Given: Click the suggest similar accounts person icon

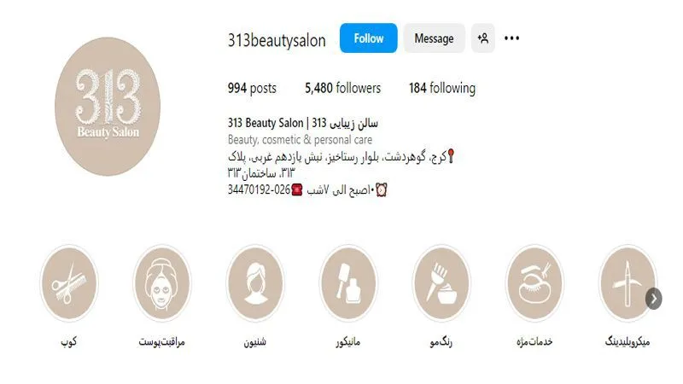Looking at the screenshot, I should pyautogui.click(x=483, y=38).
